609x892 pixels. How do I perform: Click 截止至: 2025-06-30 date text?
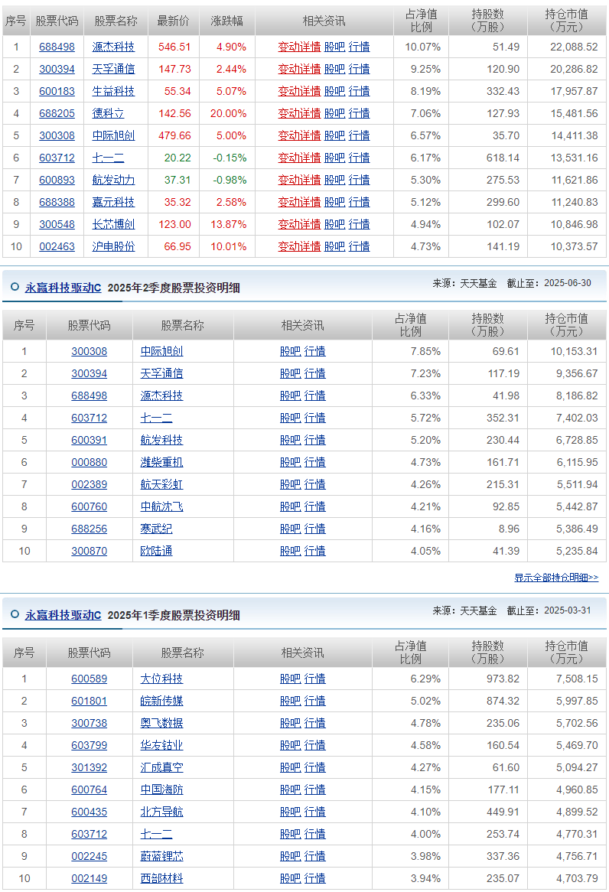click(x=549, y=283)
